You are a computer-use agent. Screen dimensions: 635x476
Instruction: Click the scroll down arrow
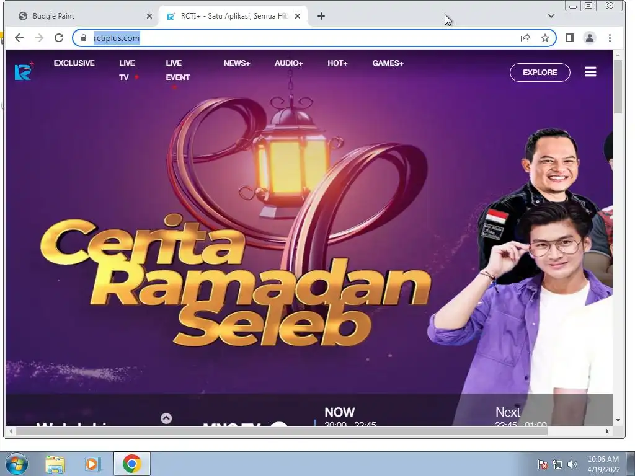618,420
